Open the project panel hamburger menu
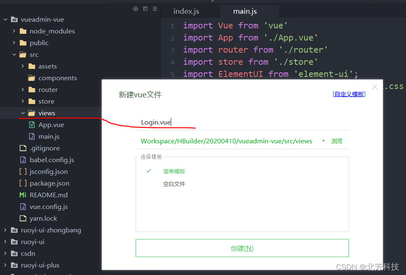Viewport: 406px width, 275px height. point(155,9)
